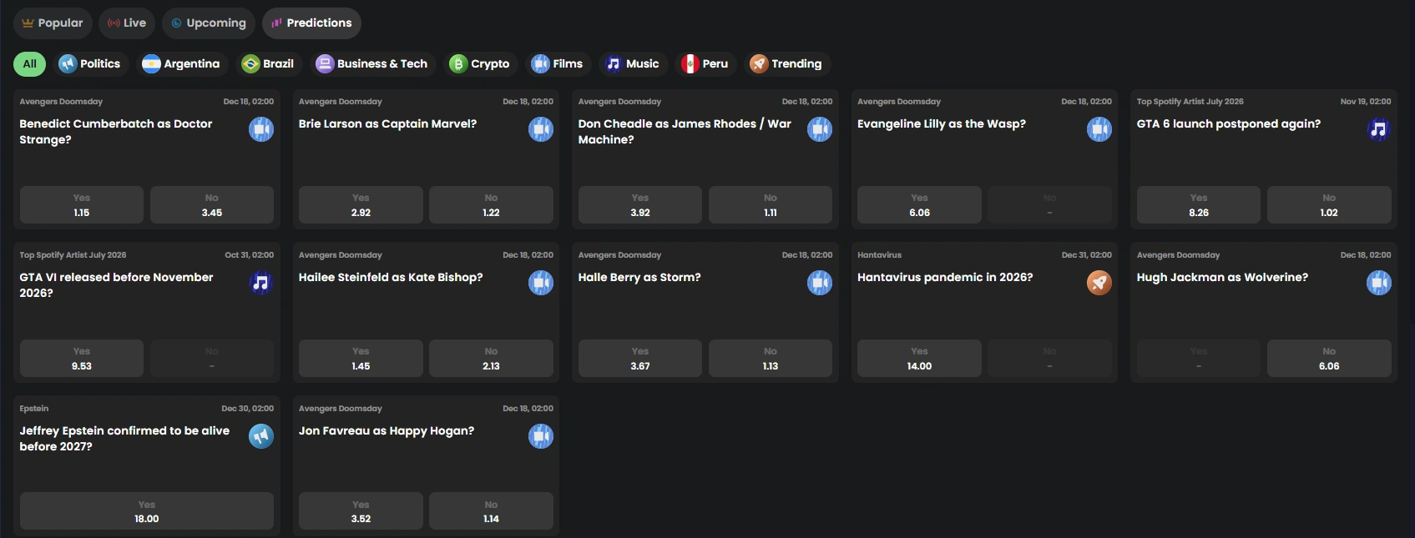1415x538 pixels.
Task: Click music icon on GTA VI released card
Action: (x=261, y=283)
